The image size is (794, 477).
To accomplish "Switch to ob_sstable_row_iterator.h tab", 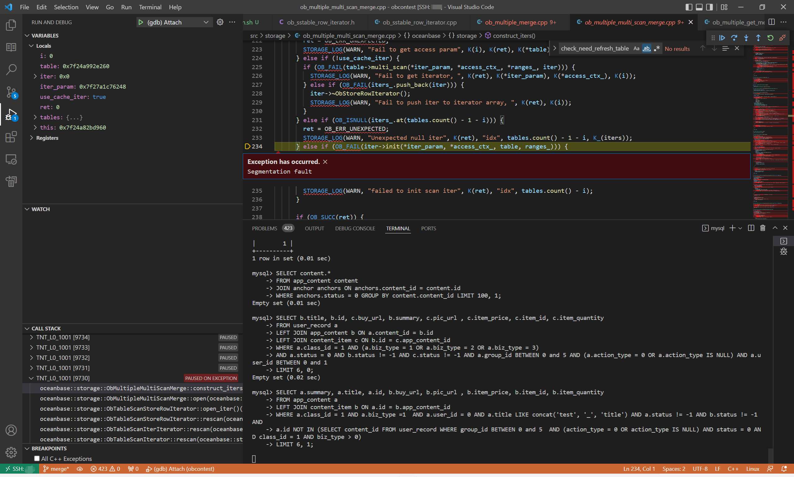I will [x=320, y=22].
